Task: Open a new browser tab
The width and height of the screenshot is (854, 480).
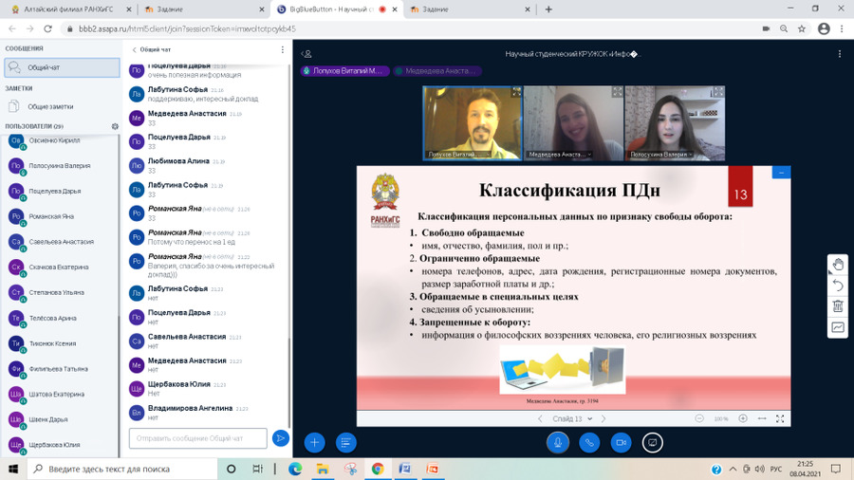Action: [548, 9]
